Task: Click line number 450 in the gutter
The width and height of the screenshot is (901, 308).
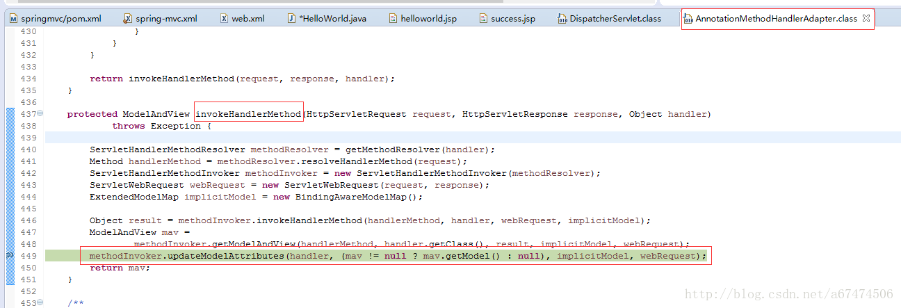Action: click(x=28, y=268)
